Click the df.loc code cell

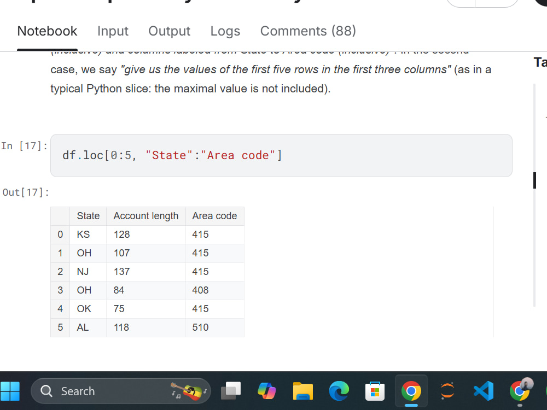pyautogui.click(x=281, y=155)
